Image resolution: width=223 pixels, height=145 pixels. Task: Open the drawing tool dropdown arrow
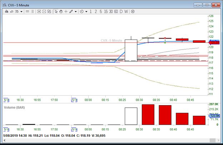[76, 11]
